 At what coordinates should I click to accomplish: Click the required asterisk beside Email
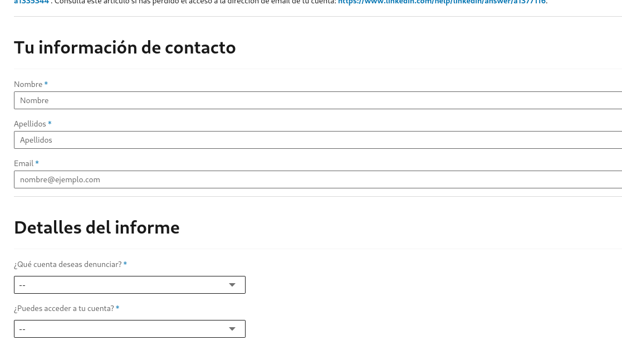pos(37,163)
